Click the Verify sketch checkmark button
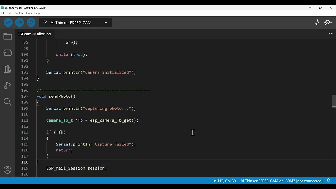336x189 pixels. (x=8, y=23)
